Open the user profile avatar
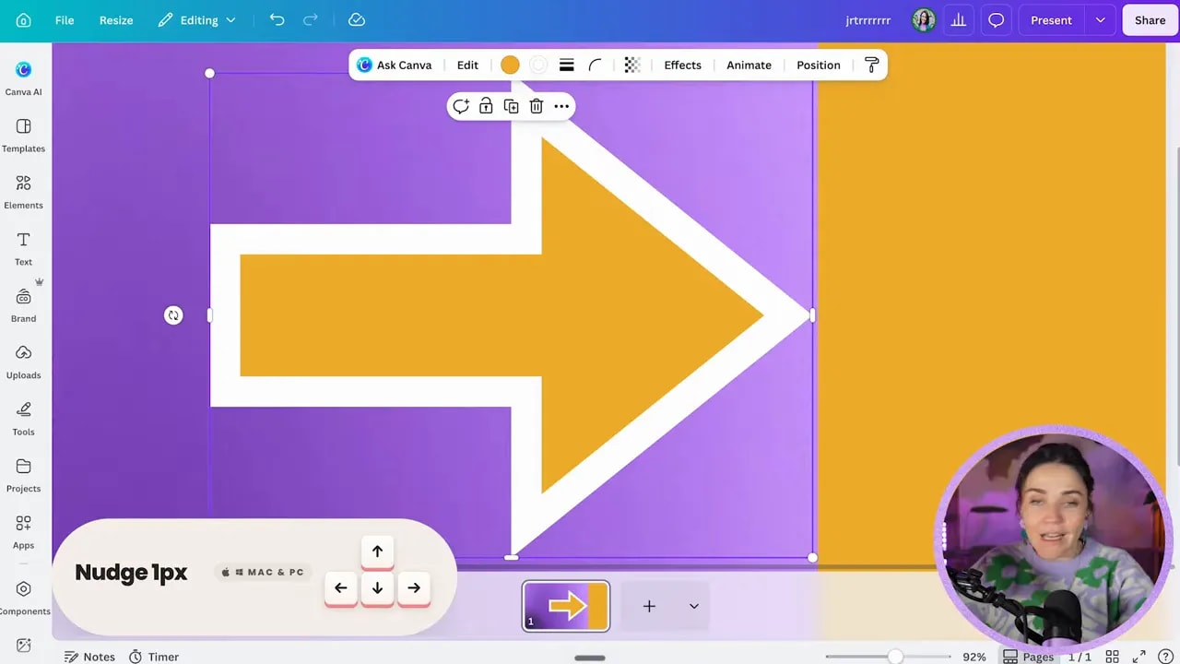The width and height of the screenshot is (1180, 664). (924, 20)
